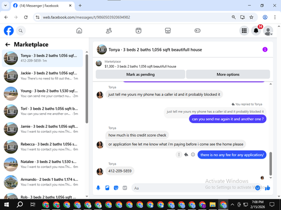Open File Explorer on taskbar
Viewport: 281px width, 210px height.
point(212,204)
